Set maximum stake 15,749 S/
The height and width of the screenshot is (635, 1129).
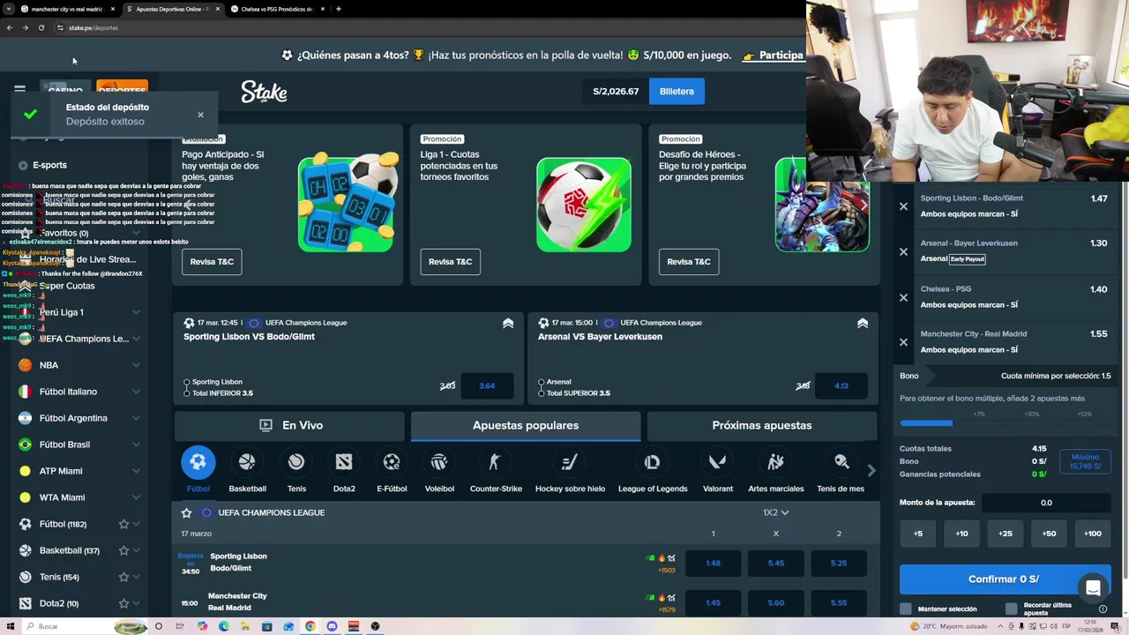click(x=1085, y=461)
